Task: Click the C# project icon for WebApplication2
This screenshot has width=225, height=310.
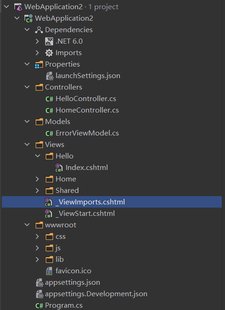Action: [x=28, y=18]
